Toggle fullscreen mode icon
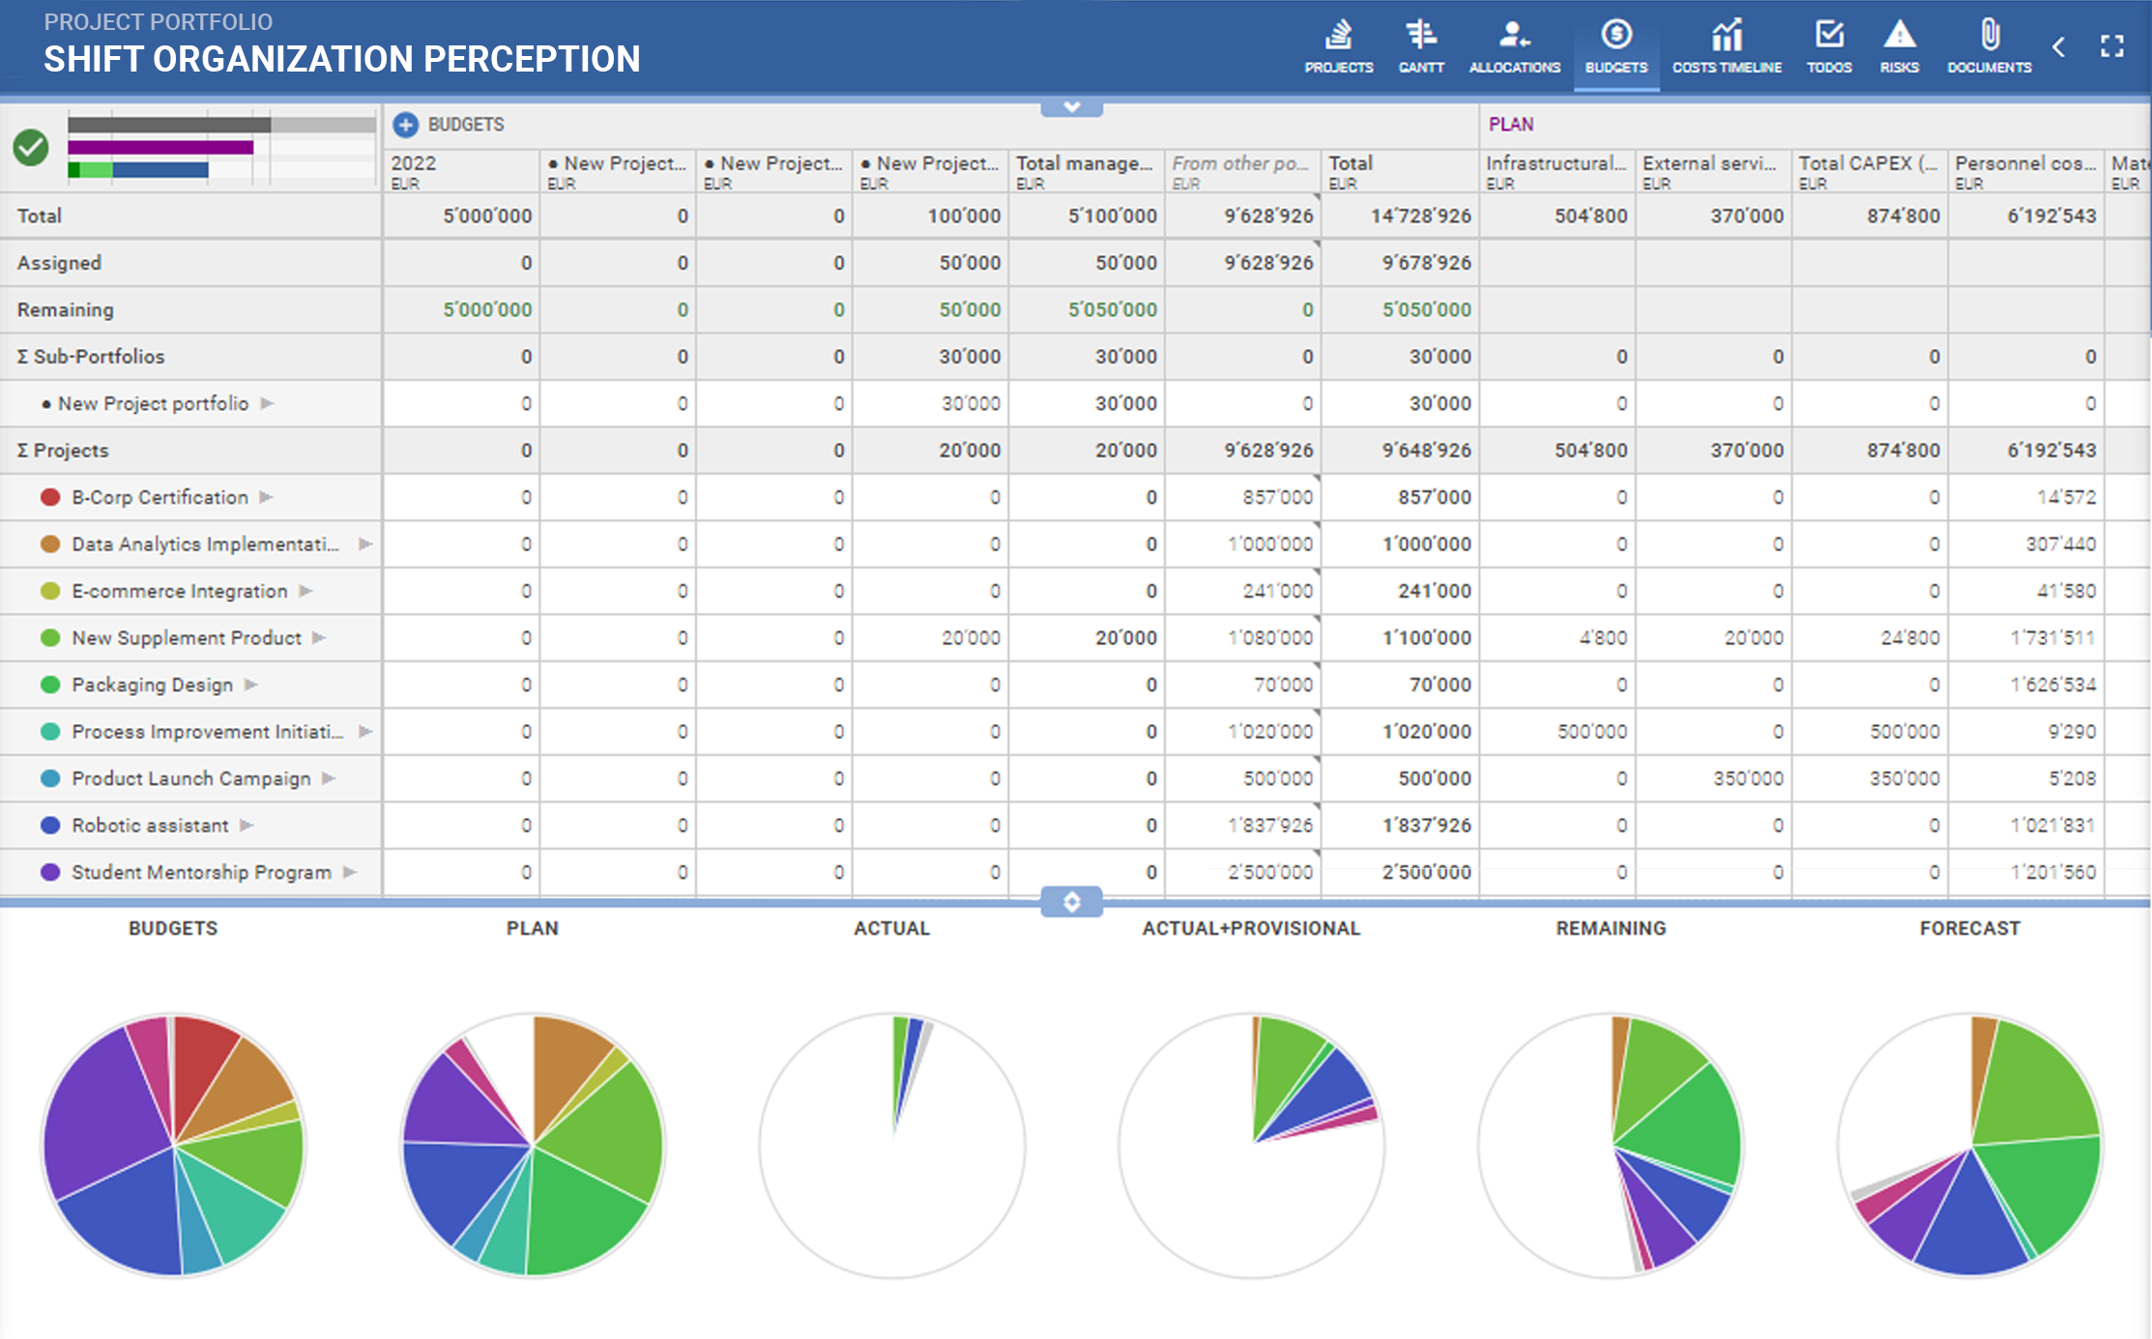The height and width of the screenshot is (1339, 2152). (x=2112, y=46)
